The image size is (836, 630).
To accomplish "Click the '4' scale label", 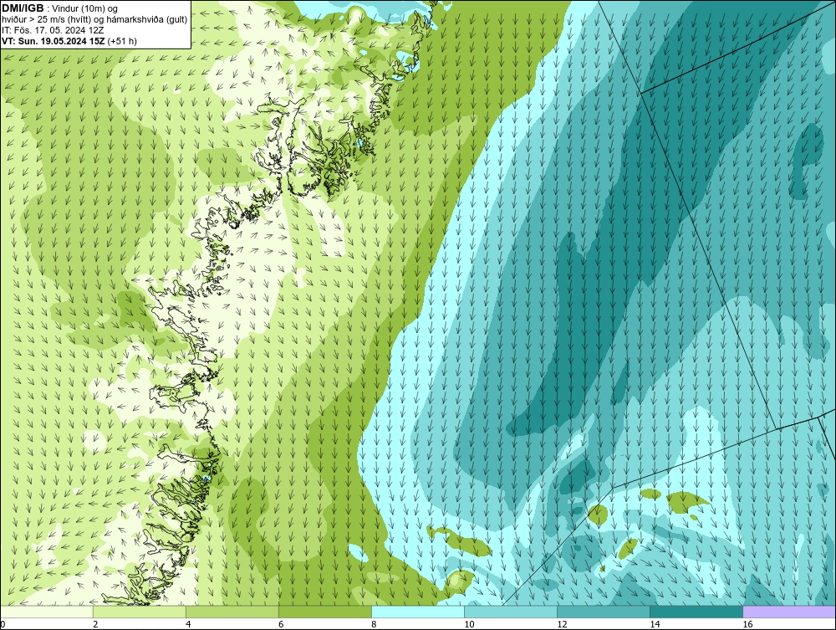I will tap(187, 624).
